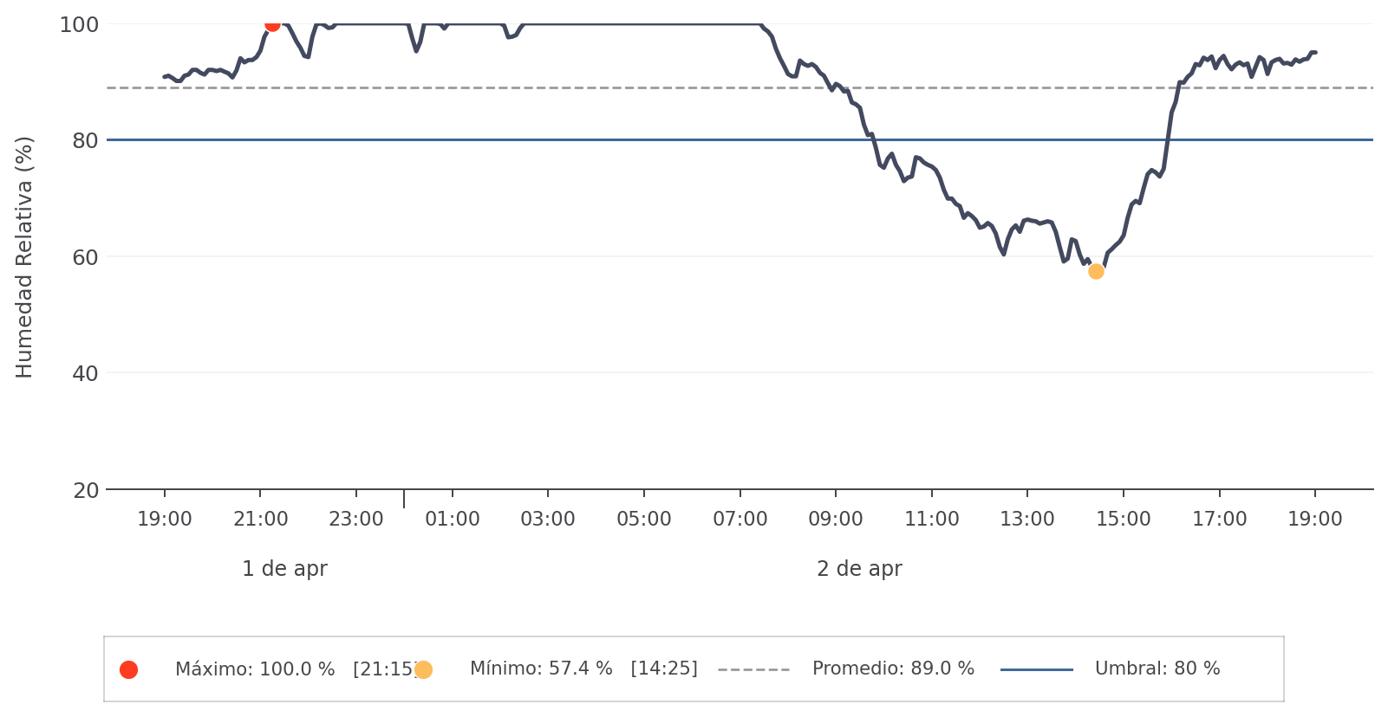Toggle the "Promedio: 89.0 %" legend entry
The width and height of the screenshot is (1388, 717).
[x=893, y=669]
